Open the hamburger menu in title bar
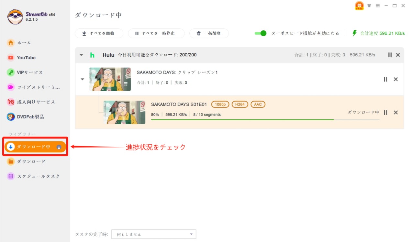Viewport: 410px width, 242px height. [378, 5]
